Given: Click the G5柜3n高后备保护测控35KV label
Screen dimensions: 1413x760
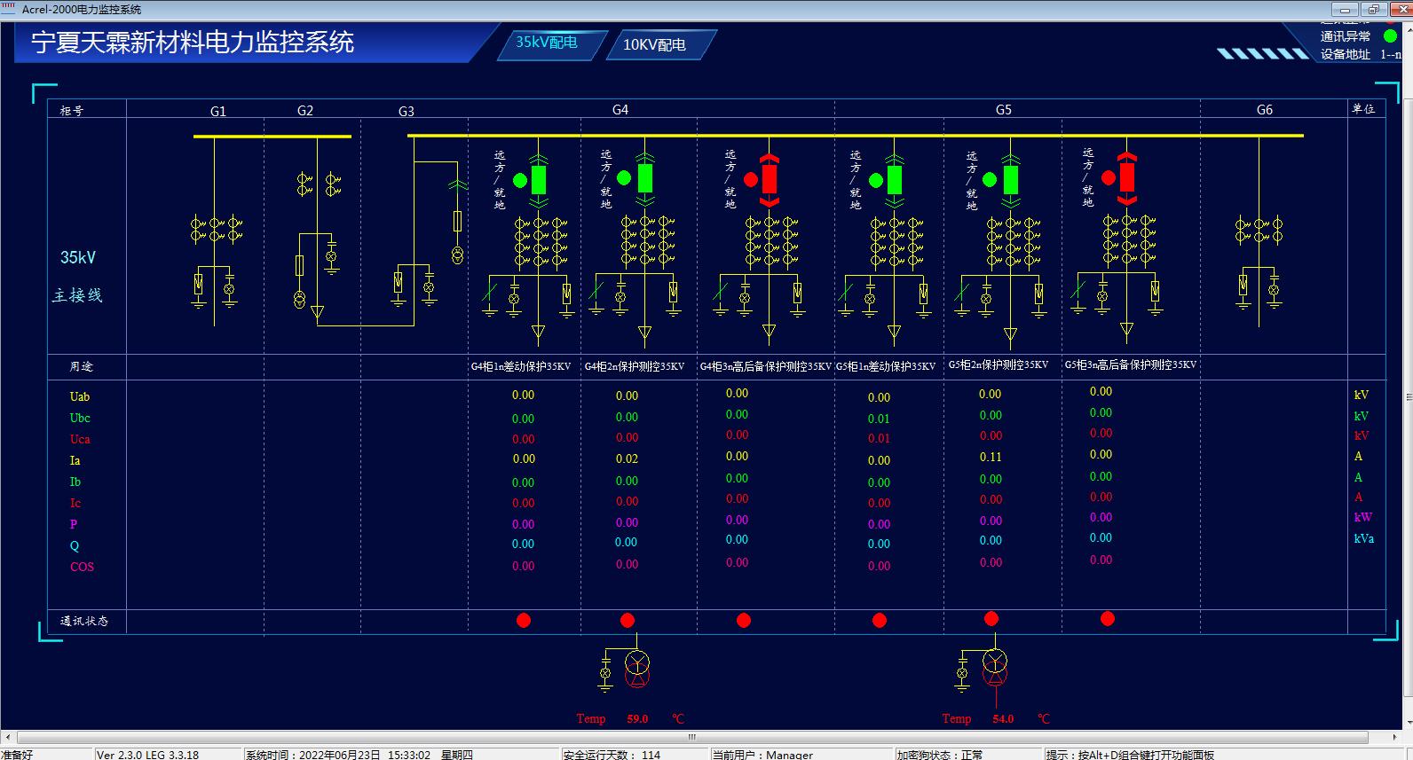Looking at the screenshot, I should [x=1130, y=364].
